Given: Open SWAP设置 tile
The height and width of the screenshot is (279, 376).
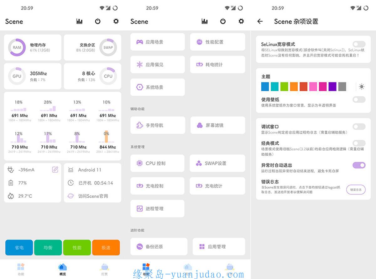Looking at the screenshot, I should 217,163.
